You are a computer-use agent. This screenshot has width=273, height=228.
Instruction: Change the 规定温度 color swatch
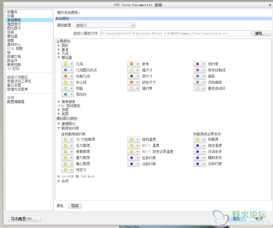(x=199, y=146)
